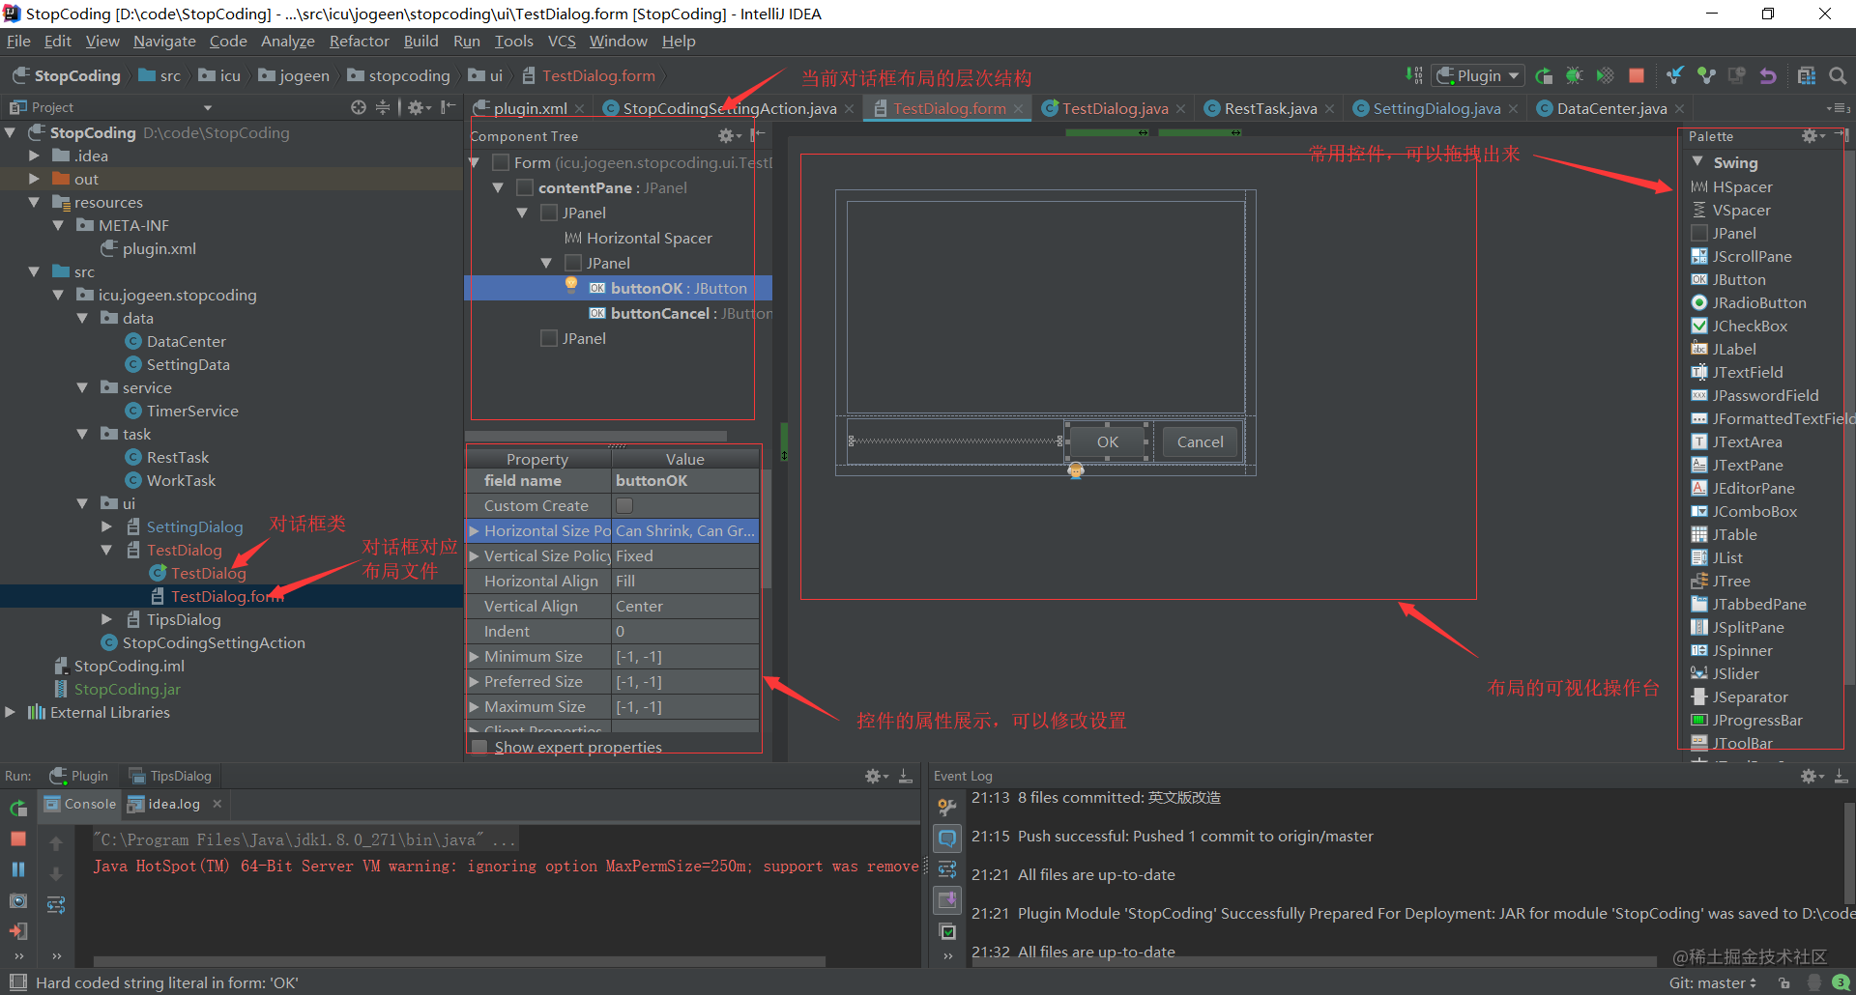Click the VCS Commit Changes icon

1706,75
